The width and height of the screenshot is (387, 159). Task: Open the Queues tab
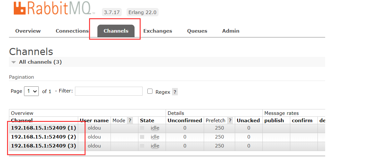197,31
